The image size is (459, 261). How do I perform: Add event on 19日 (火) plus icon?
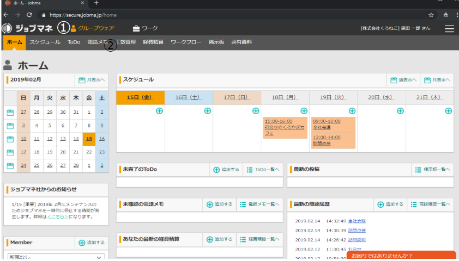352,111
